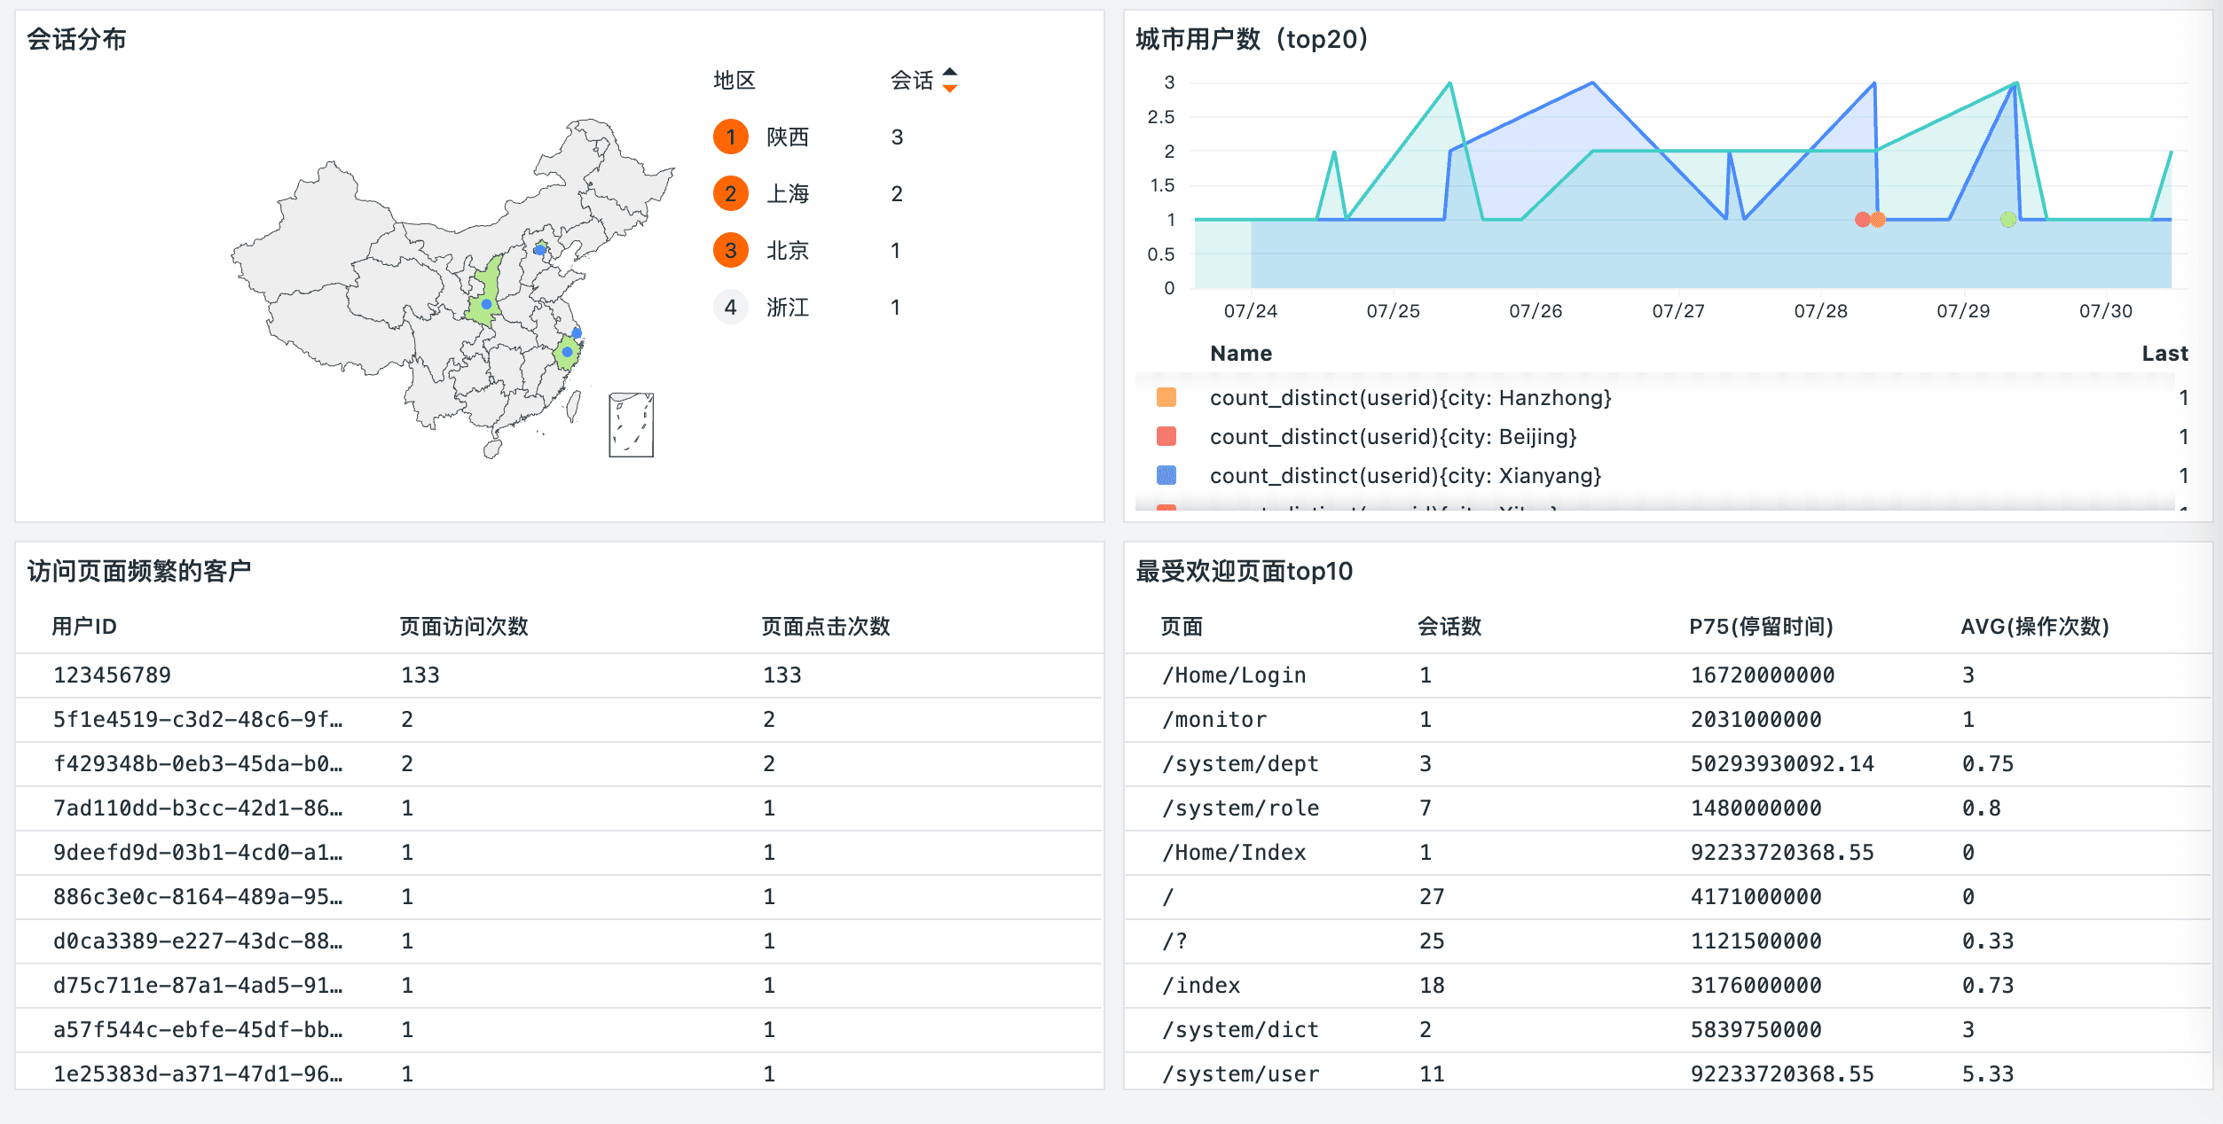Click the /system/role page entry

coord(1240,808)
